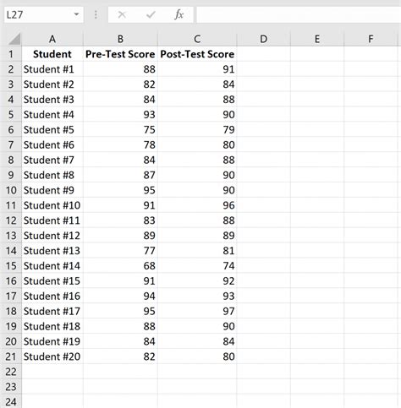Click the Cancel (X) formula bar icon
Screen dimensions: 401x408
point(122,14)
